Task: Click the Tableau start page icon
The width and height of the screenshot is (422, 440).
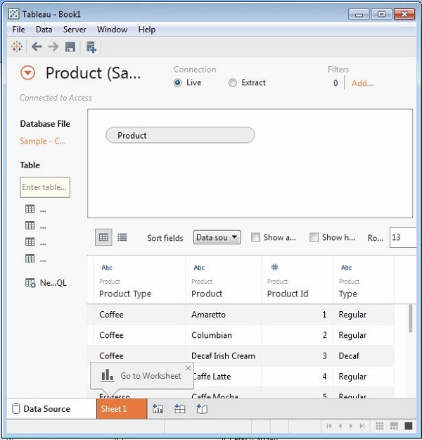Action: tap(17, 46)
